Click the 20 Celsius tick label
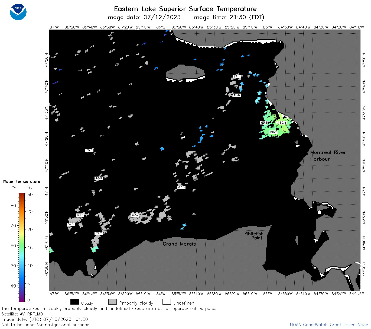The image size is (371, 329). 30,229
